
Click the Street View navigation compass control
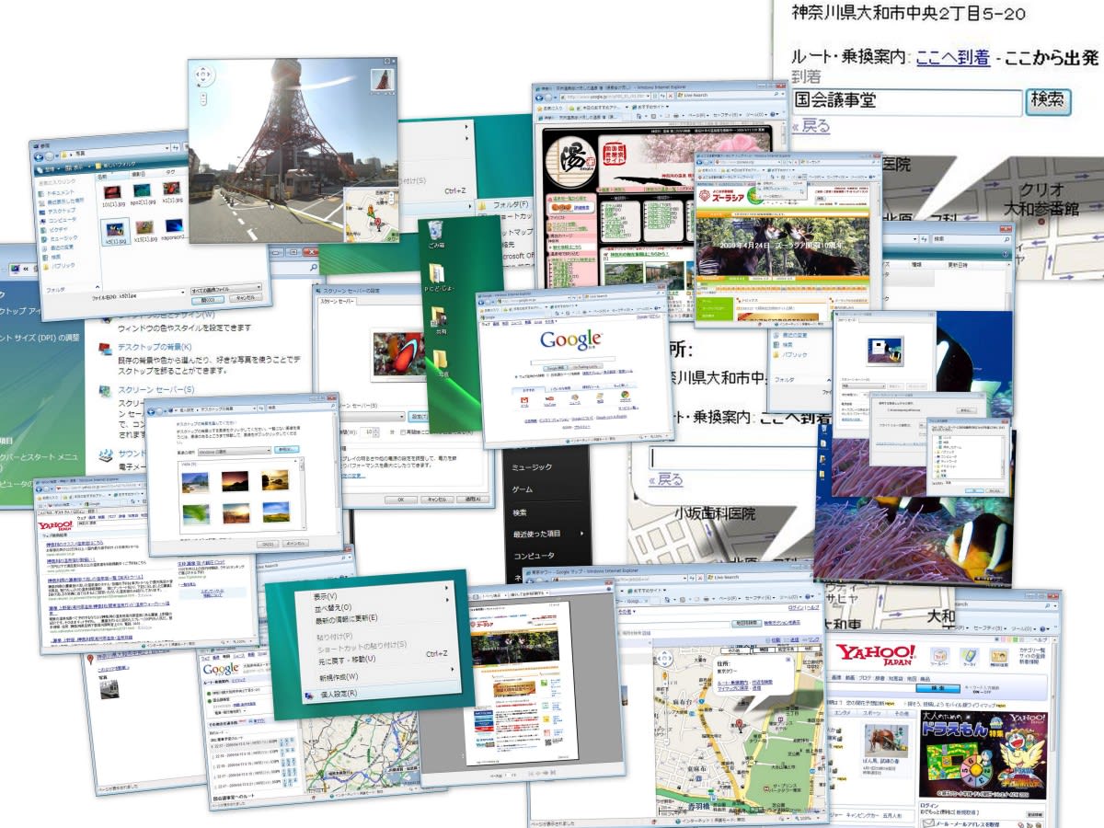[203, 74]
